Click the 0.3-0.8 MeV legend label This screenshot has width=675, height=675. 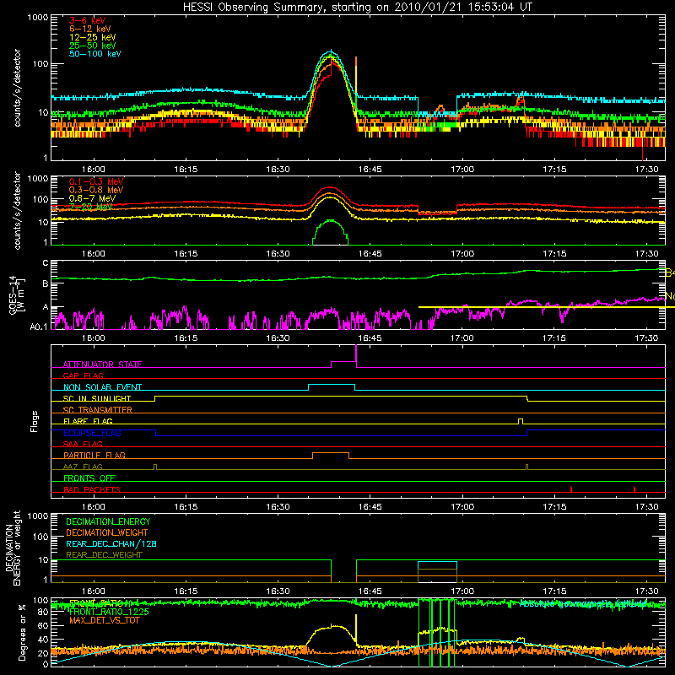[96, 190]
